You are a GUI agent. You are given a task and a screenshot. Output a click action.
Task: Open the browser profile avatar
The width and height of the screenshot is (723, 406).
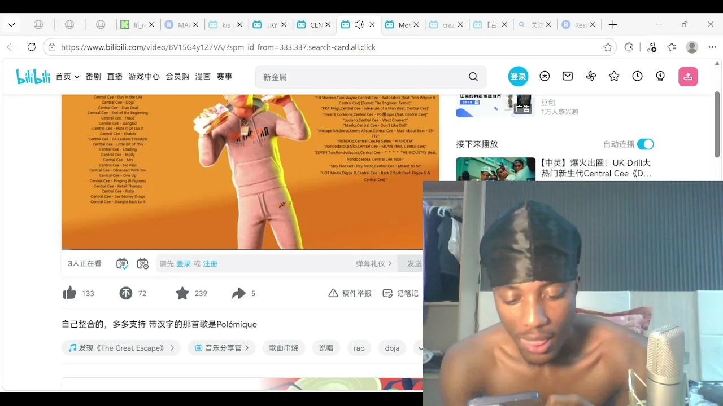coord(692,47)
